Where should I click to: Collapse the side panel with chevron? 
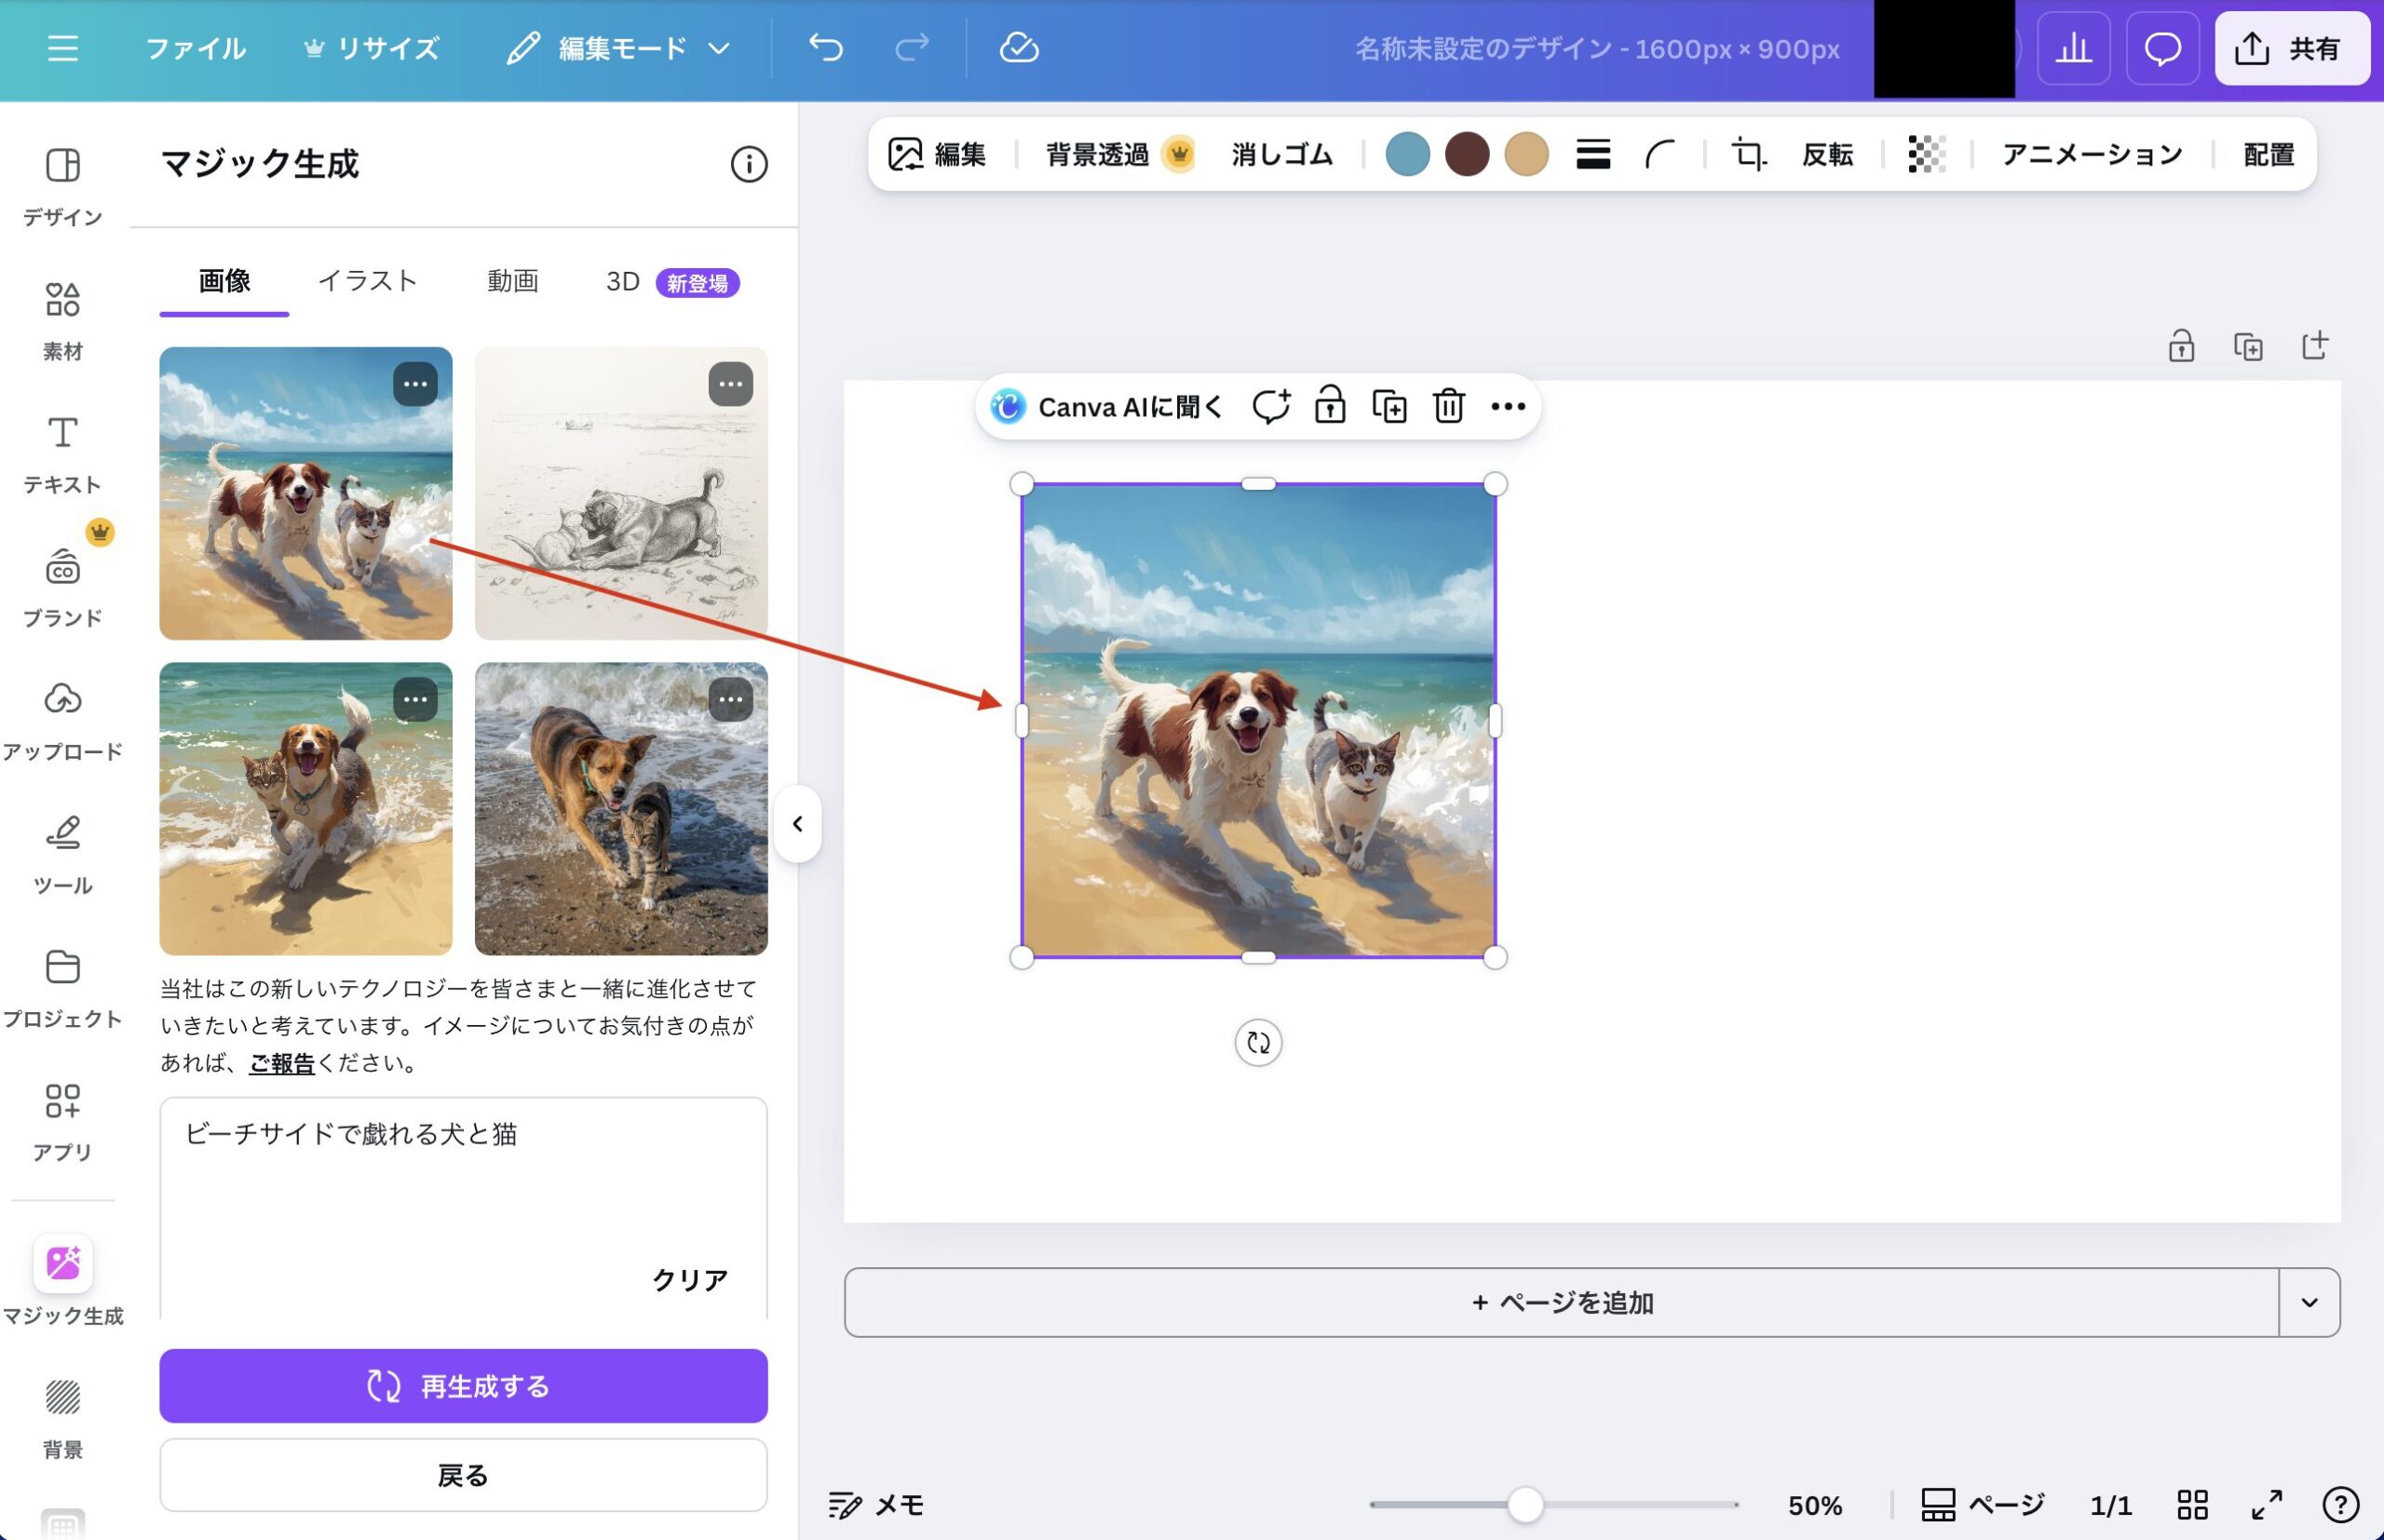(797, 824)
